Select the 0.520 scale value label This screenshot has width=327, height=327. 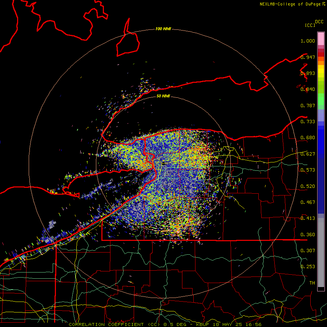pos(308,186)
